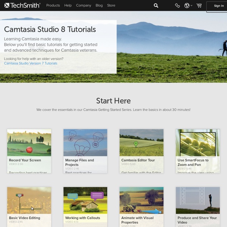The image size is (227, 227).
Task: Open Produce and Share Your Video tutorial
Action: 197,201
